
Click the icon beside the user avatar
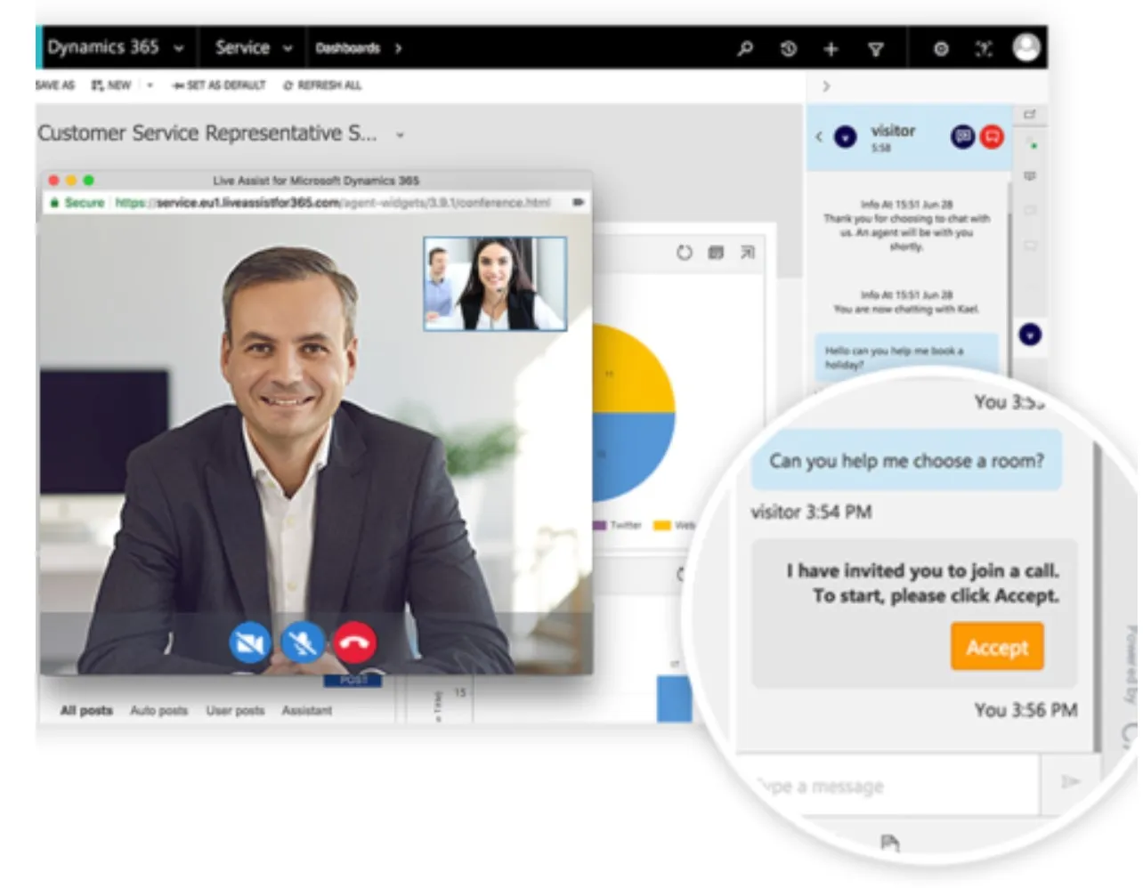(x=983, y=49)
